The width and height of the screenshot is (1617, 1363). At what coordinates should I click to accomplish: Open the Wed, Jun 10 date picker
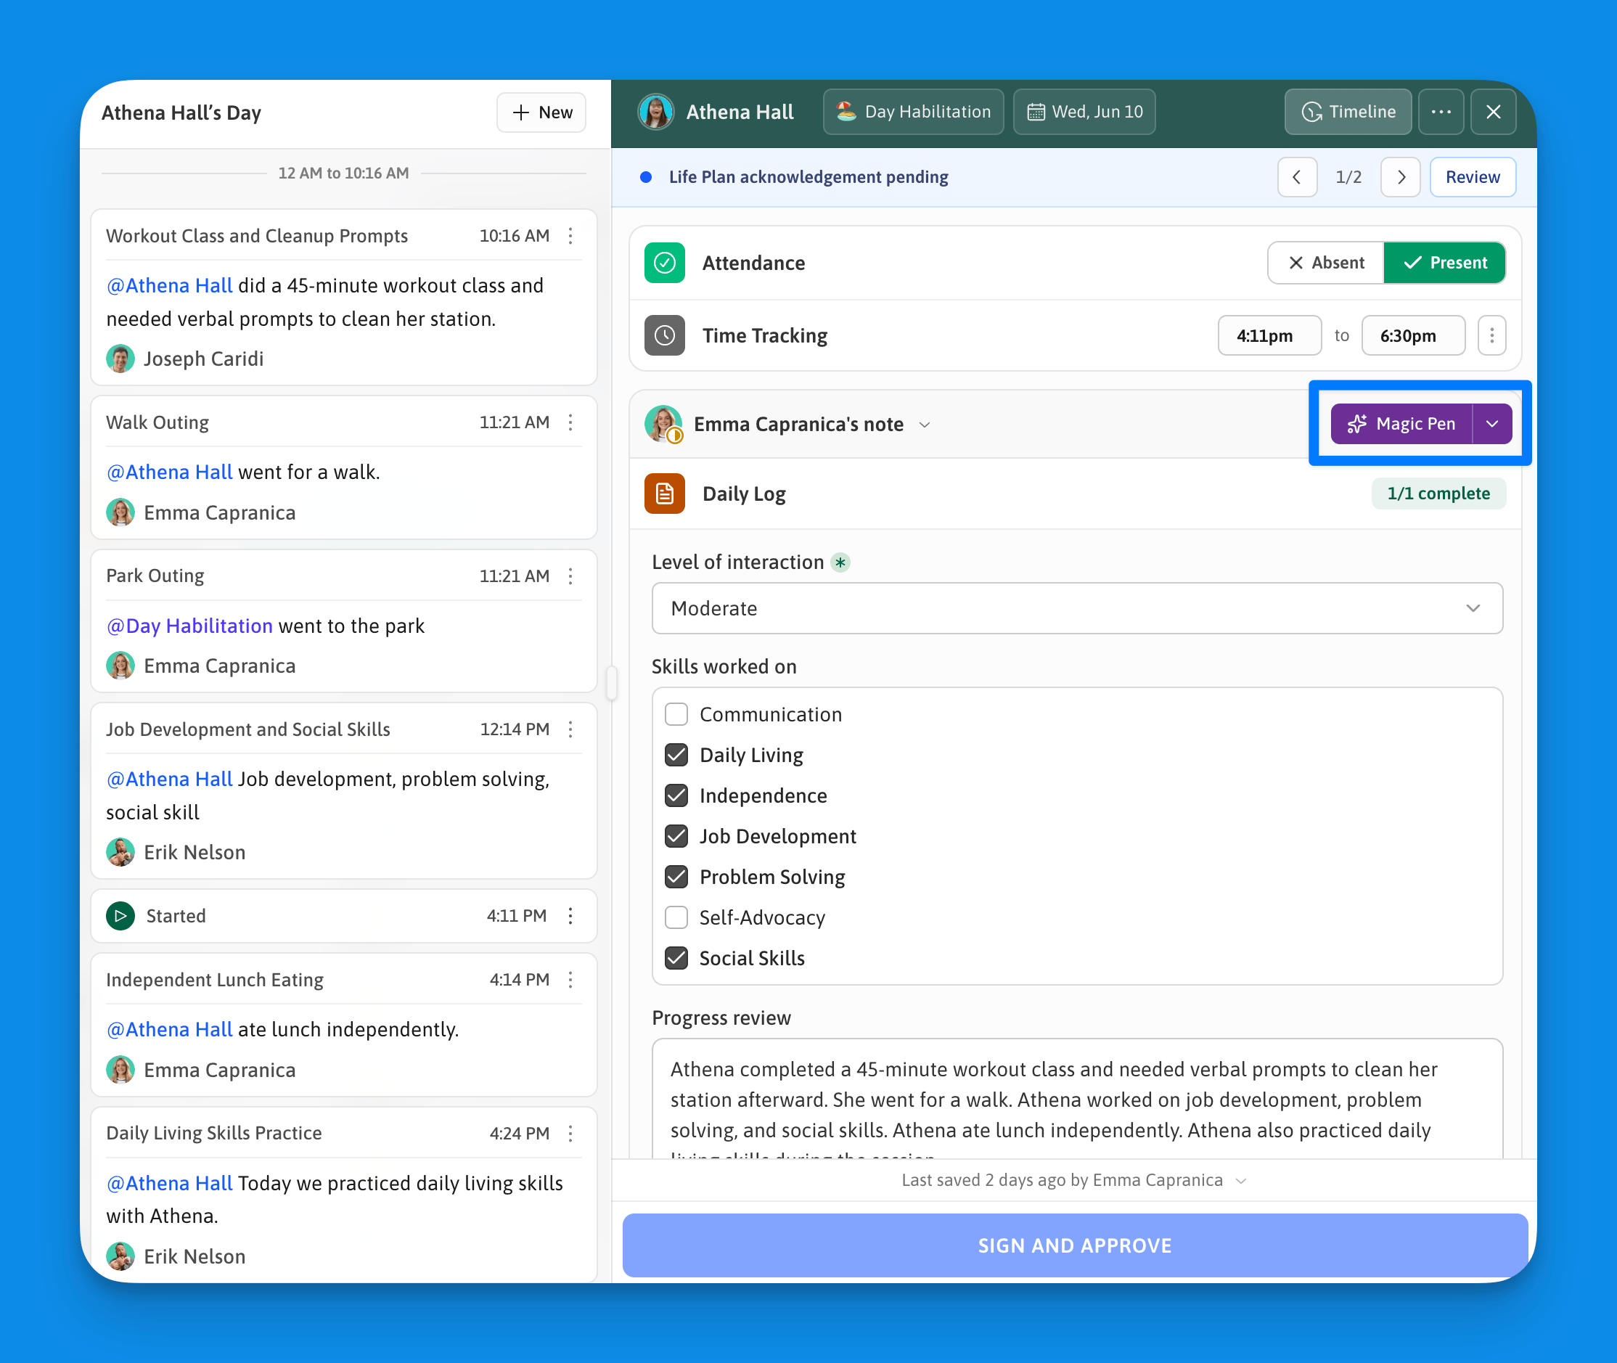pos(1084,112)
